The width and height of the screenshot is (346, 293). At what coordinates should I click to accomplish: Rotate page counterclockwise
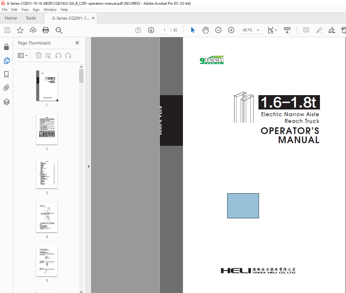(x=58, y=55)
